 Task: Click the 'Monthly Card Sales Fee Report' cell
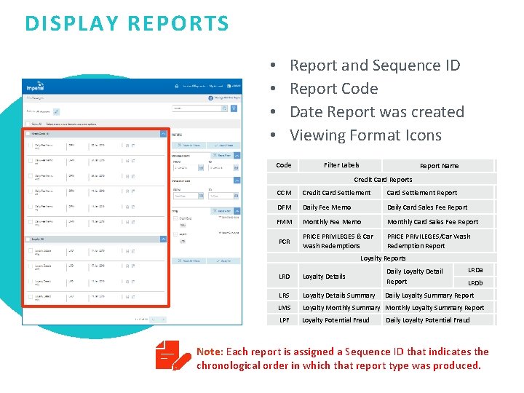tap(438, 222)
